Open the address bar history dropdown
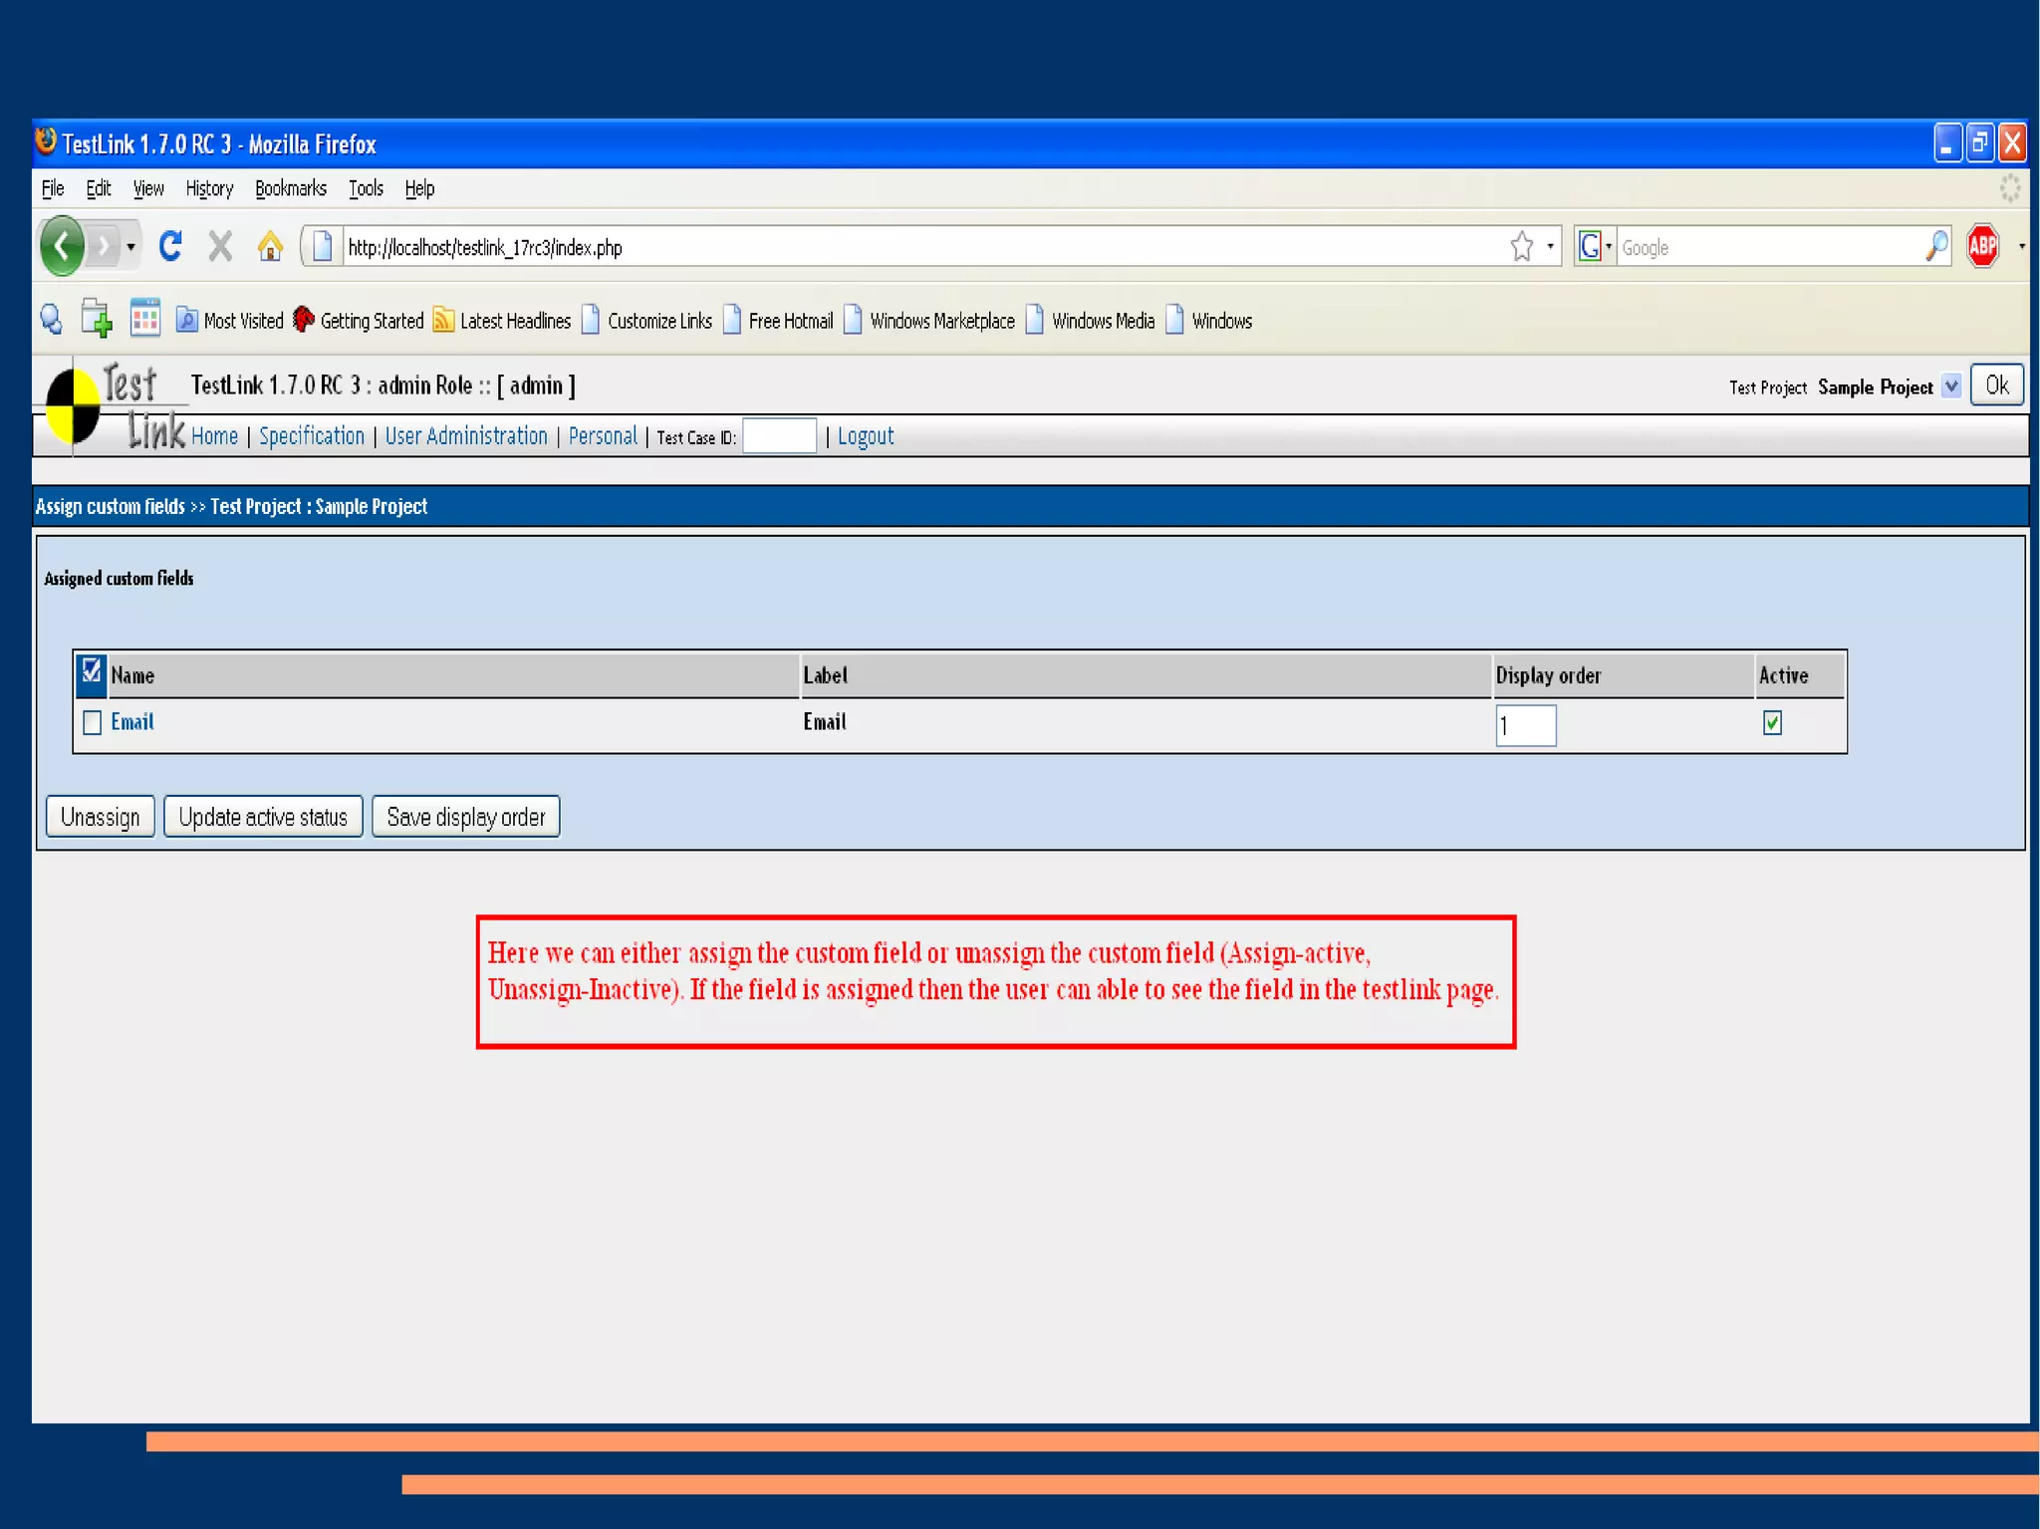2040x1529 pixels. (1550, 246)
